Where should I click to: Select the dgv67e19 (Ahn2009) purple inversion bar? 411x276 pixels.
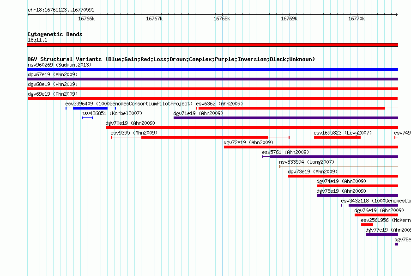point(212,79)
